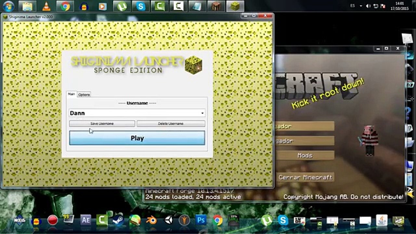This screenshot has width=416, height=234.
Task: Maximize the Minecraft game window
Action: [x=386, y=48]
